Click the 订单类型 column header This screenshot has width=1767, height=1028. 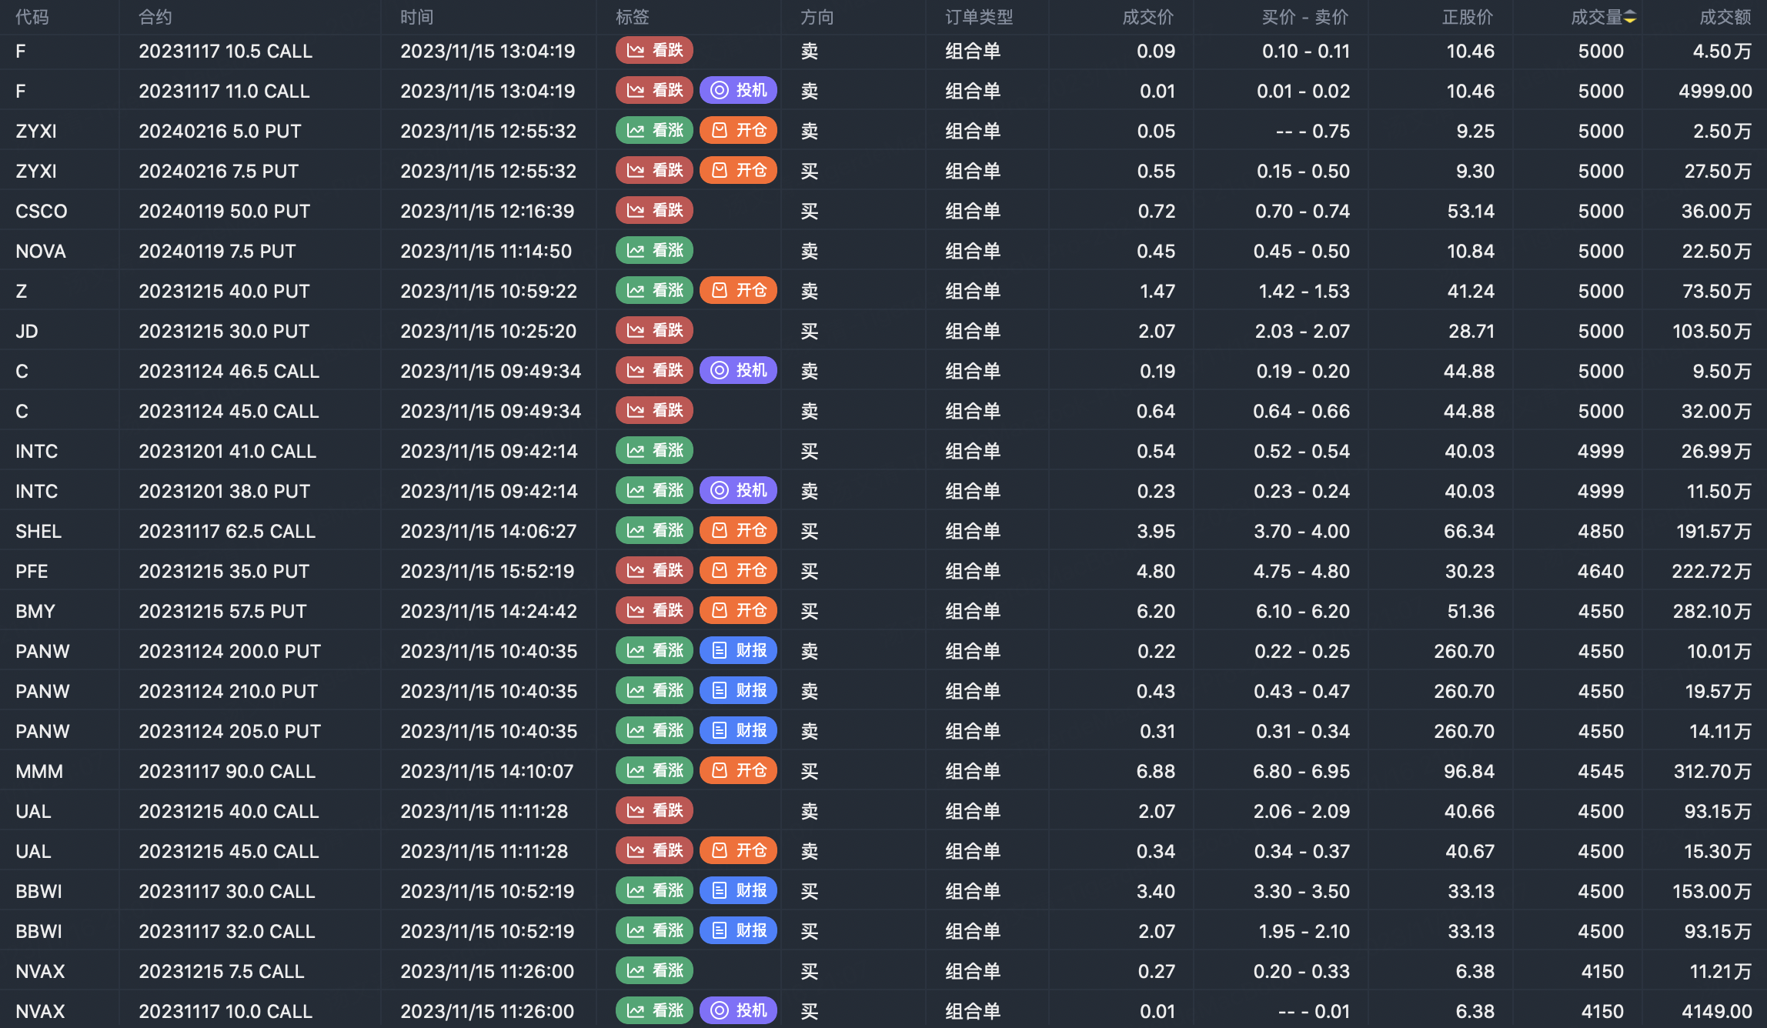(979, 17)
